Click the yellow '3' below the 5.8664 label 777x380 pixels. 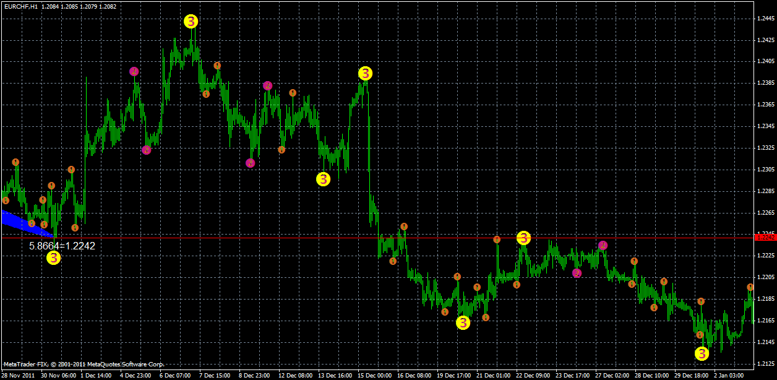pos(54,257)
